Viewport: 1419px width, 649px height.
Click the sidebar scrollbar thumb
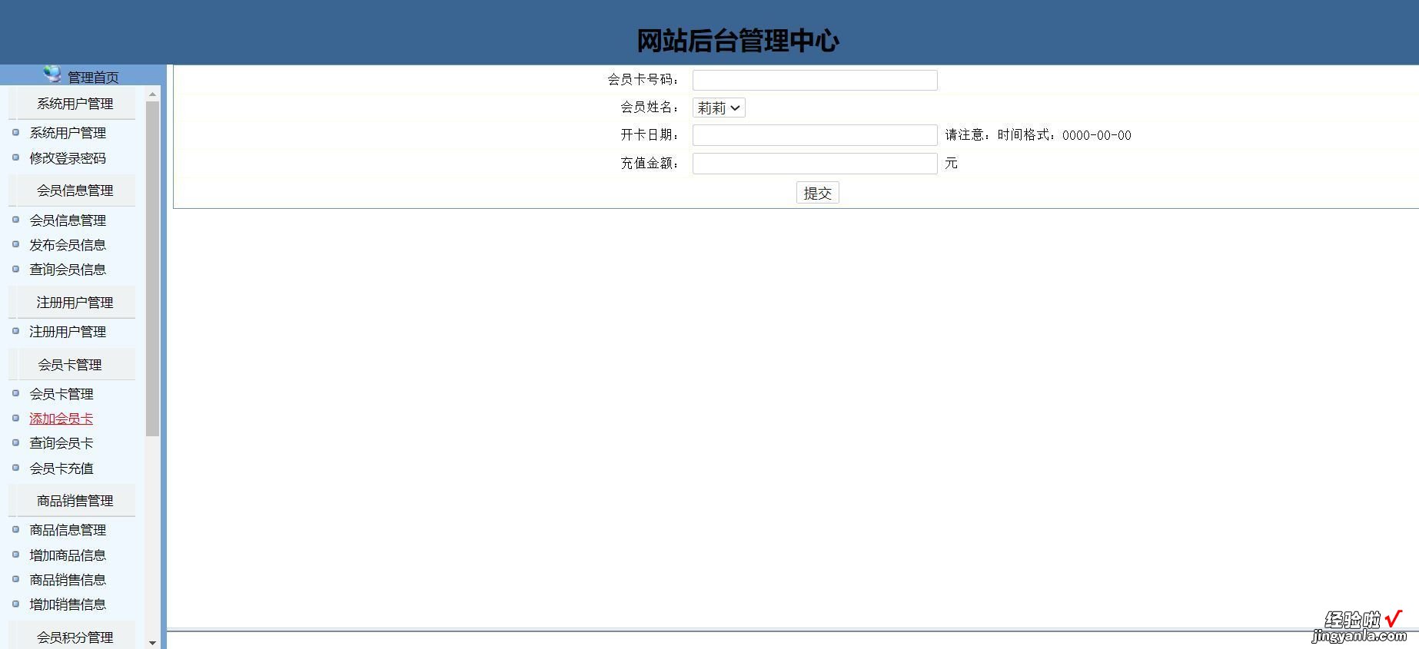(152, 269)
